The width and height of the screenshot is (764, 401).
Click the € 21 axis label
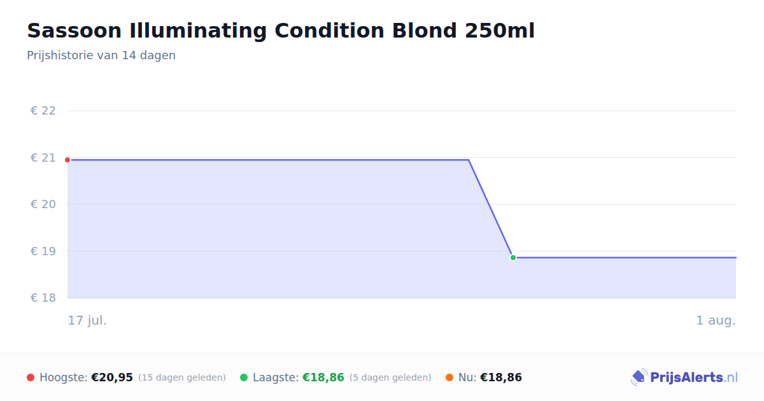[43, 158]
